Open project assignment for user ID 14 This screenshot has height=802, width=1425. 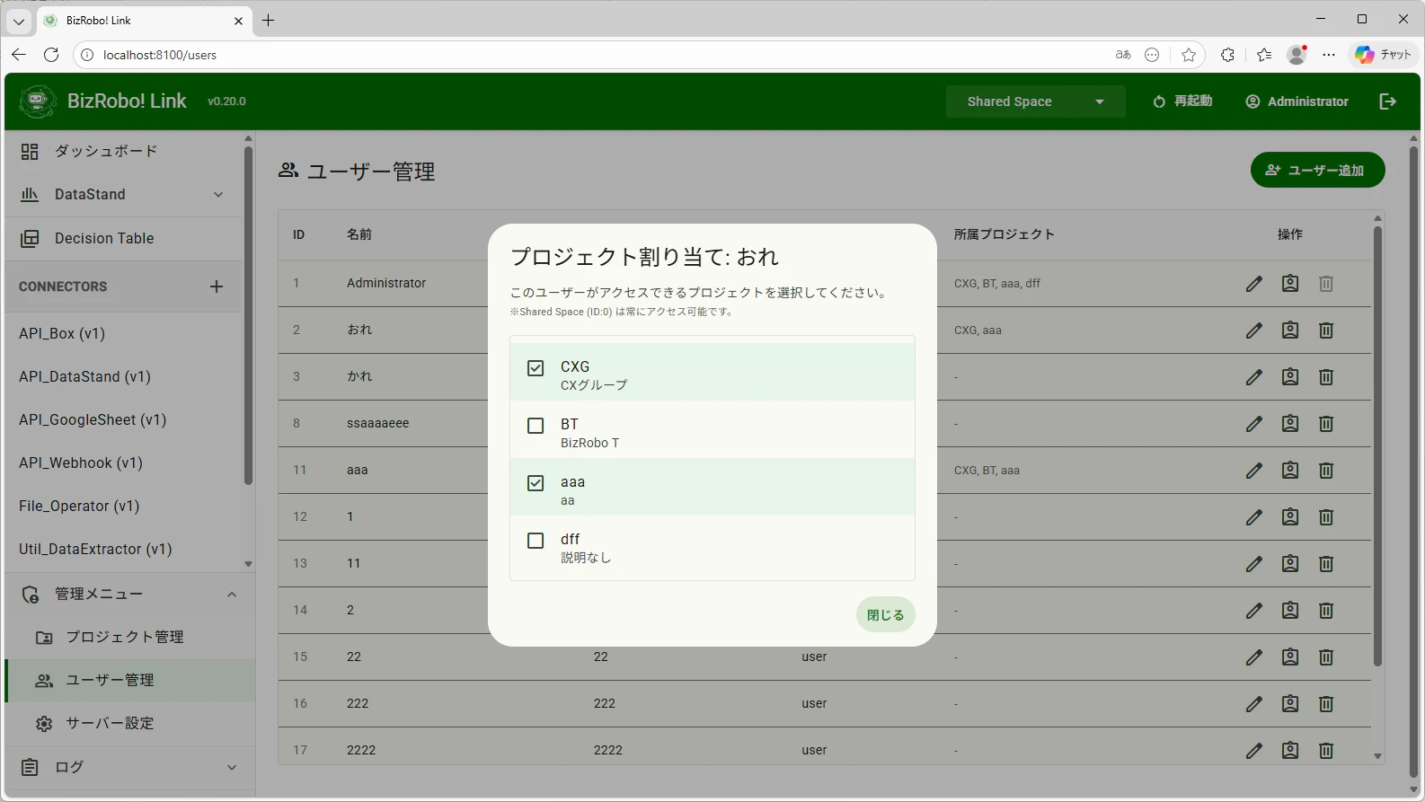point(1290,611)
